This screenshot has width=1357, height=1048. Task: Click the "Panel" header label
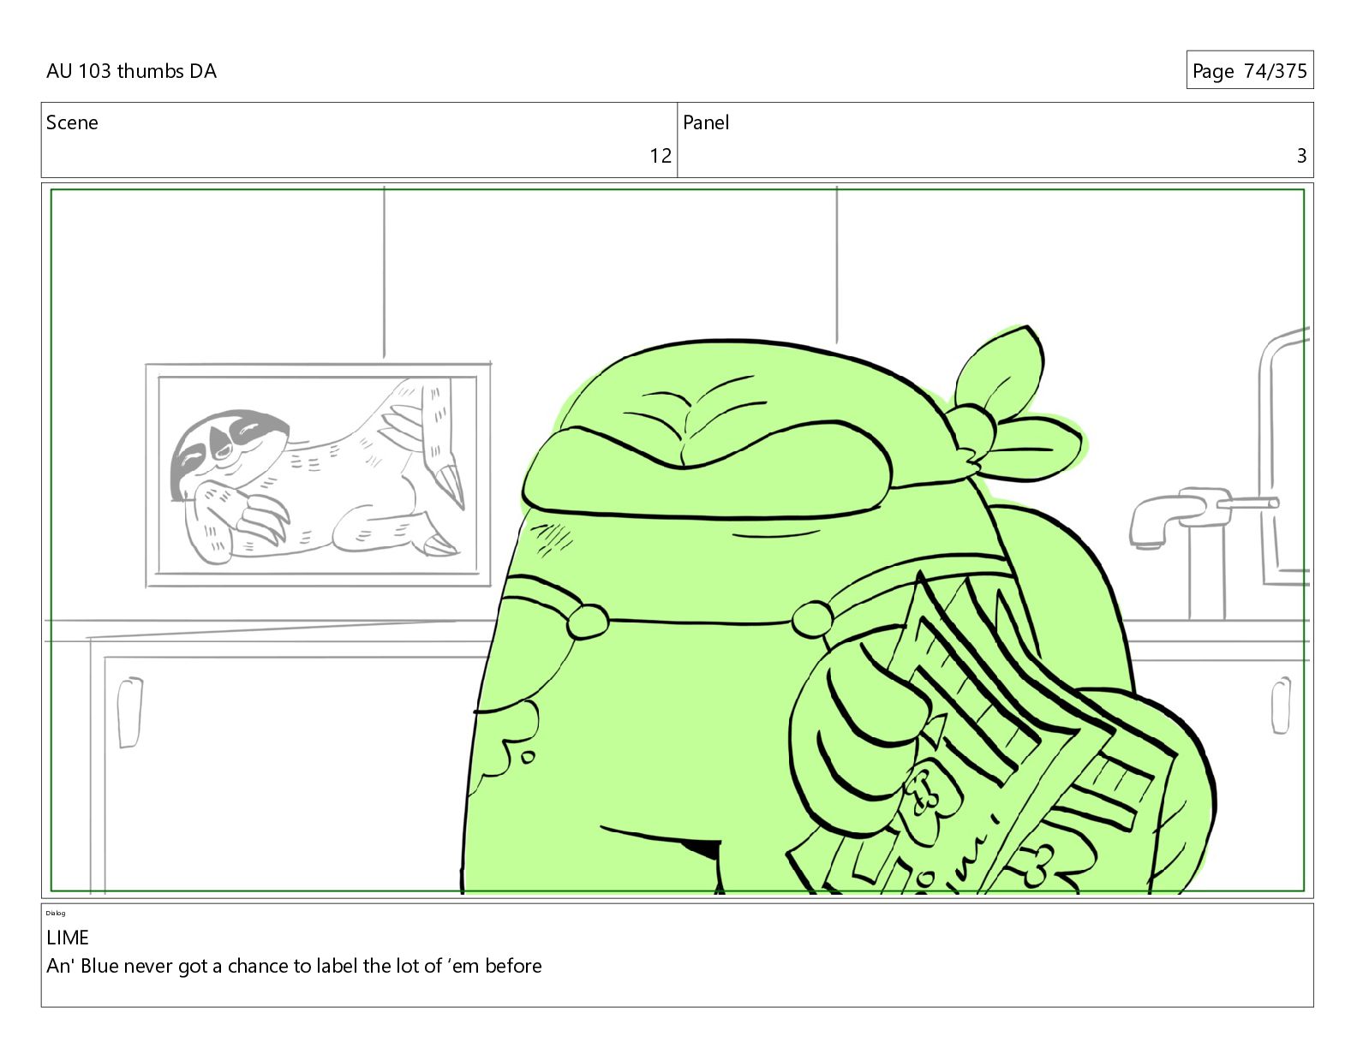(x=706, y=122)
